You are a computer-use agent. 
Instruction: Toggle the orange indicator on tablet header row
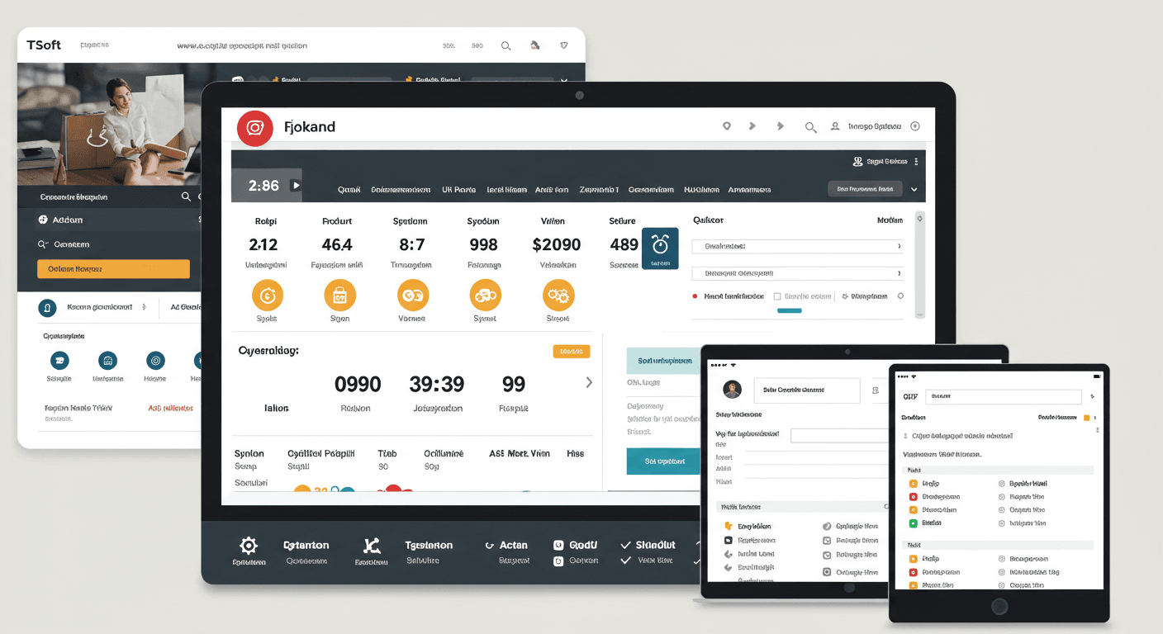point(1086,419)
